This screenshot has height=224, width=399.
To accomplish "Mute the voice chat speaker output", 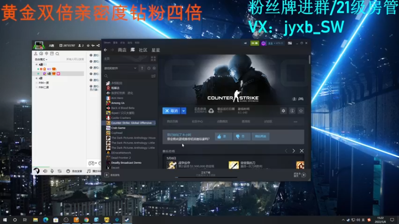I will [x=45, y=171].
